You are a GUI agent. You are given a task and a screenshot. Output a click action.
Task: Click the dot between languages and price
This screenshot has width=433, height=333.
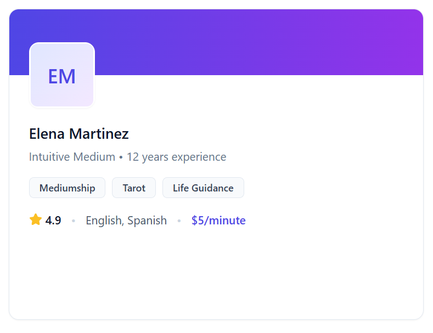179,221
